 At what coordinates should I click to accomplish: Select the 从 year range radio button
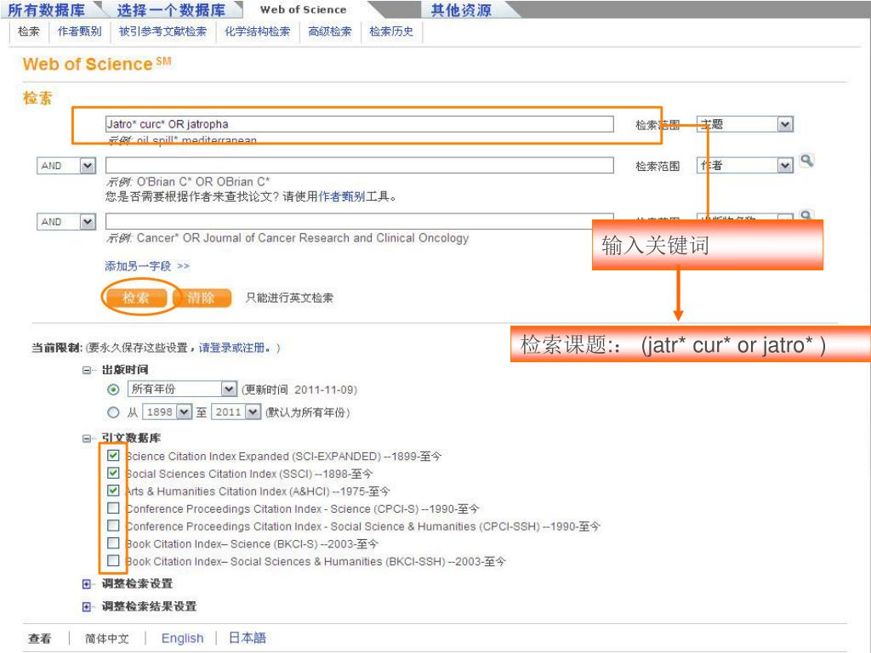pyautogui.click(x=113, y=412)
